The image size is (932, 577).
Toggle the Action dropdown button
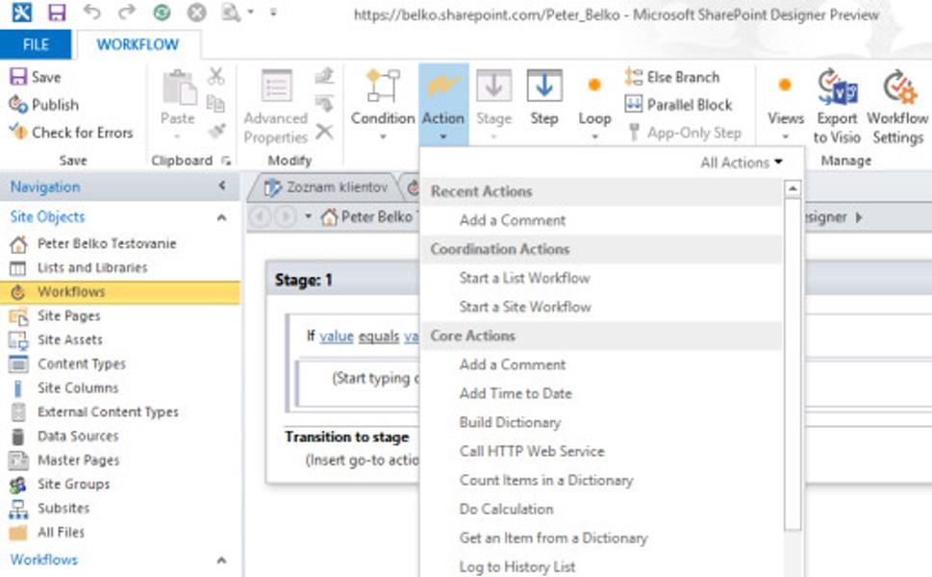point(443,104)
